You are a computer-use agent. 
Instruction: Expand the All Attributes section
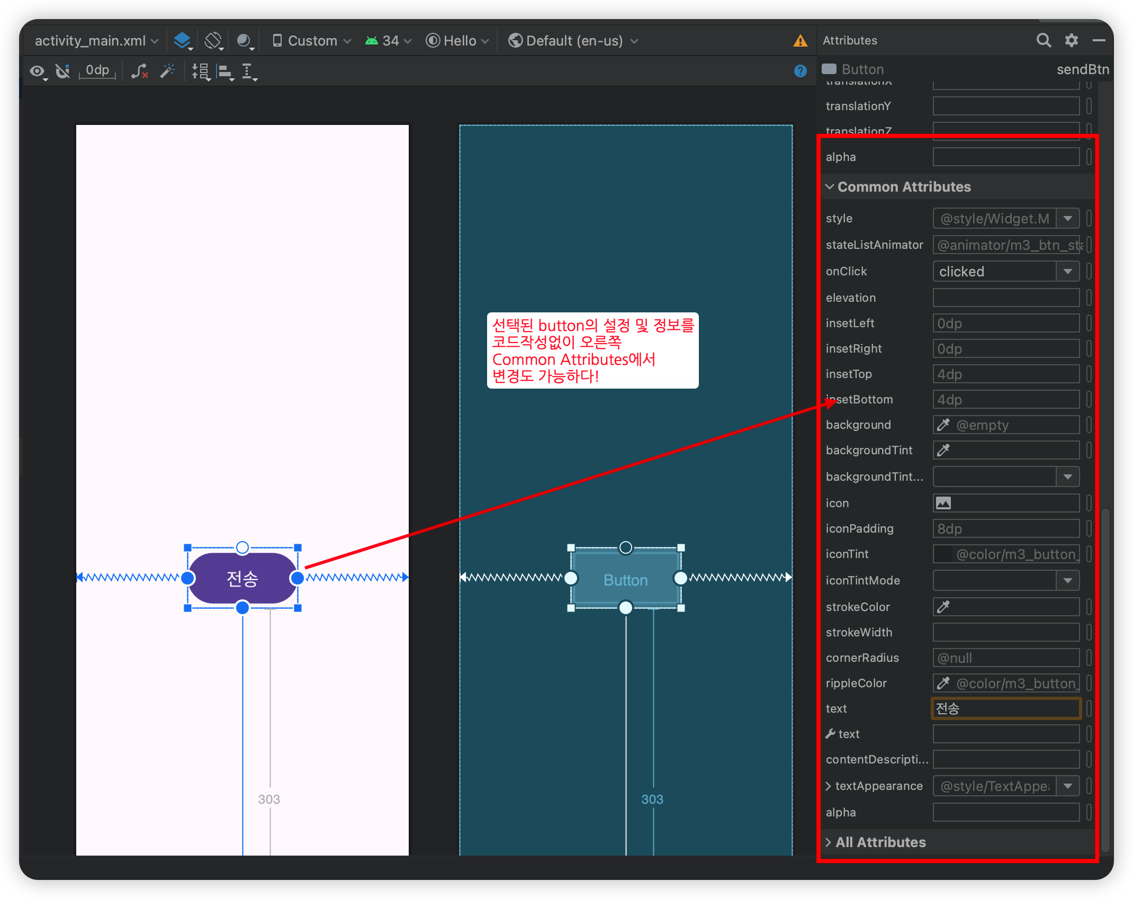829,842
